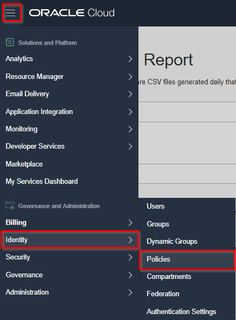Viewport: 236px width, 320px height.
Task: Select the Resource Manager menu item
Action: coord(69,77)
